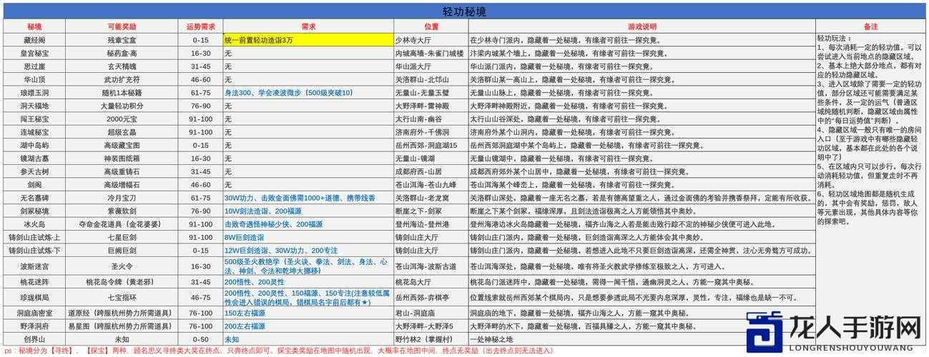Select the 藏经阁 cell
Viewport: 929px width, 357px height.
coord(34,40)
